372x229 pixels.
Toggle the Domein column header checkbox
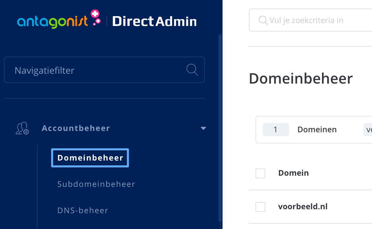point(260,173)
